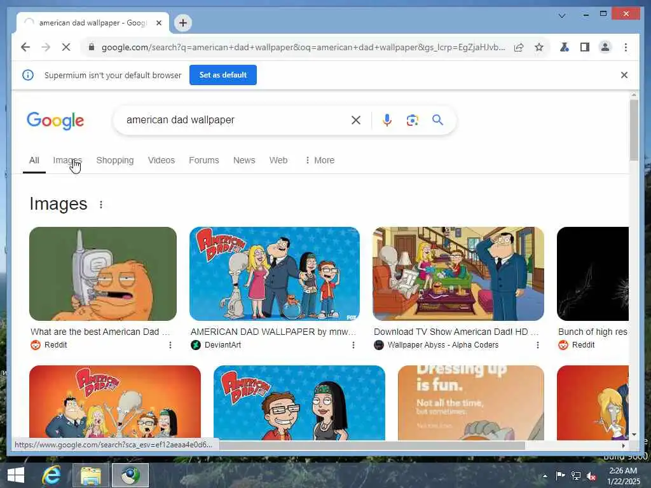The image size is (651, 488).
Task: Click the vertical scrollbar thumb
Action: coord(634,130)
